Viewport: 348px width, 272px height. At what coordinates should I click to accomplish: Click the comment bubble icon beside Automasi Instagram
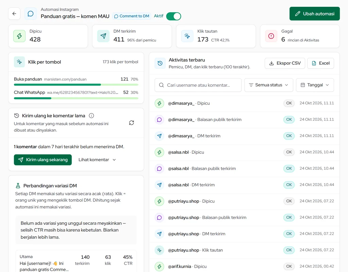[30, 14]
